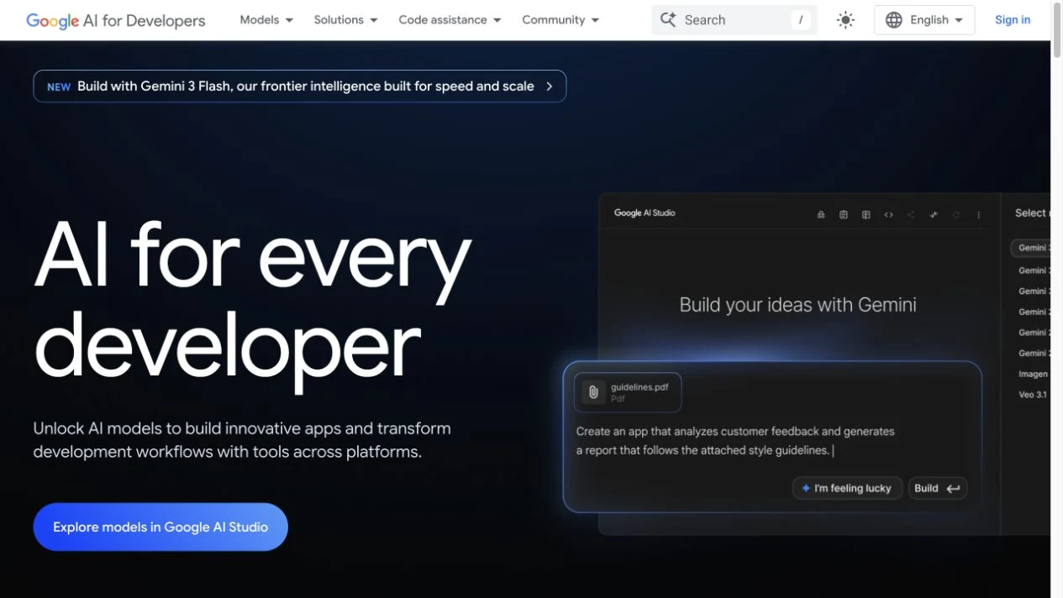Click the get code brackets icon in AI Studio
This screenshot has width=1063, height=598.
tap(889, 215)
